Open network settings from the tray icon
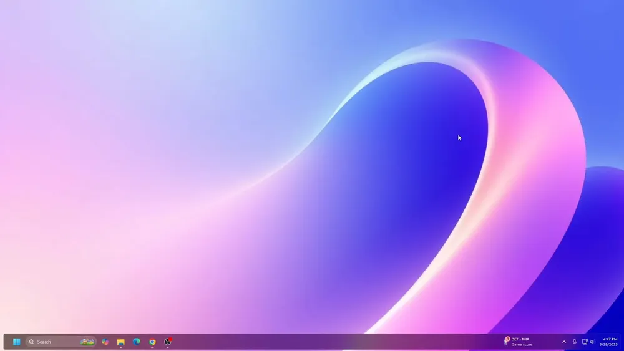The width and height of the screenshot is (624, 351). tap(585, 342)
